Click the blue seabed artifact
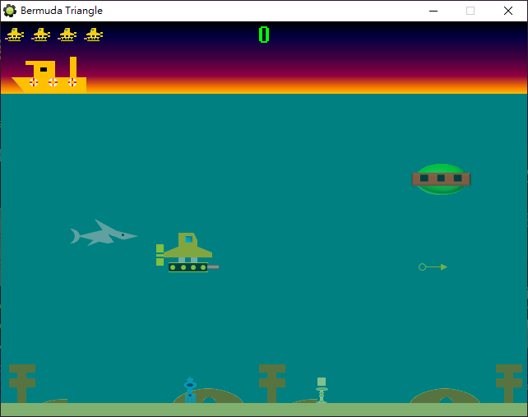The width and height of the screenshot is (528, 417). (190, 390)
